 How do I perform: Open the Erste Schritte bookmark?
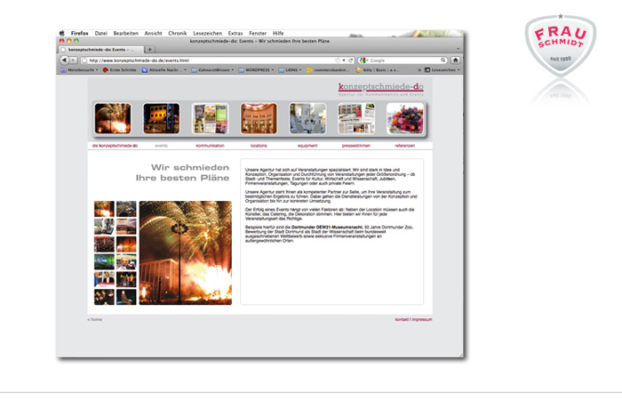pos(119,70)
